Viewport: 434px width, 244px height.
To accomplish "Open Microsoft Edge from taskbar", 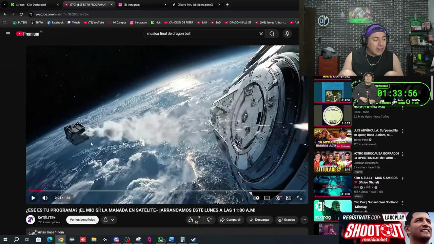I will 50,240.
